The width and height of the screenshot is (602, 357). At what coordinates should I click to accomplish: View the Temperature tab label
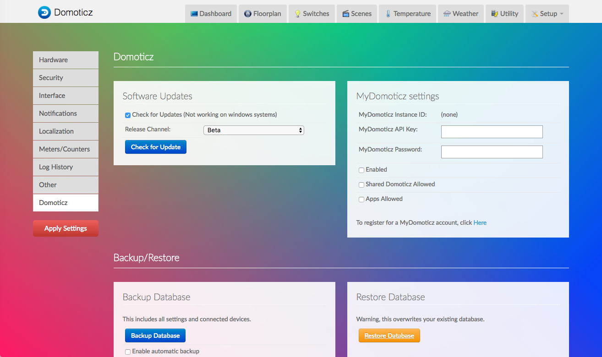pyautogui.click(x=412, y=14)
